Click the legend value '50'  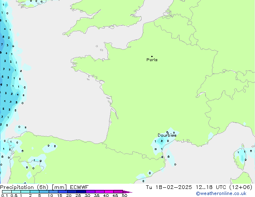(x=124, y=195)
